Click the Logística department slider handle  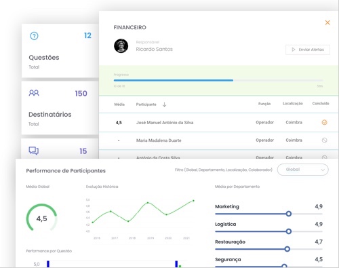[288, 231]
